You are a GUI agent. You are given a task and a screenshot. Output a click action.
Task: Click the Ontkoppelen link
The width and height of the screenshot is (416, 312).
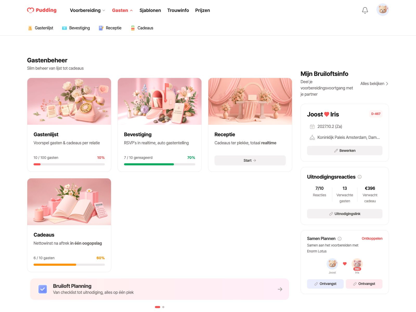(x=372, y=239)
